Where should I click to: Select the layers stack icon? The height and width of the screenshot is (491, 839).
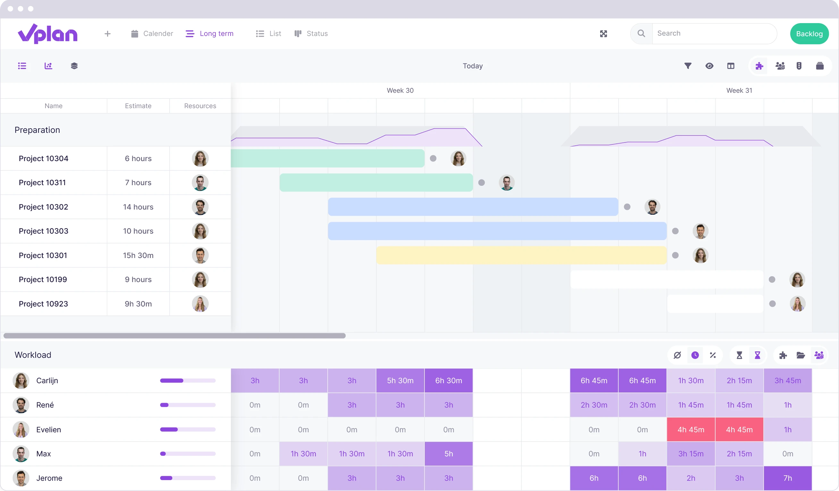click(75, 66)
